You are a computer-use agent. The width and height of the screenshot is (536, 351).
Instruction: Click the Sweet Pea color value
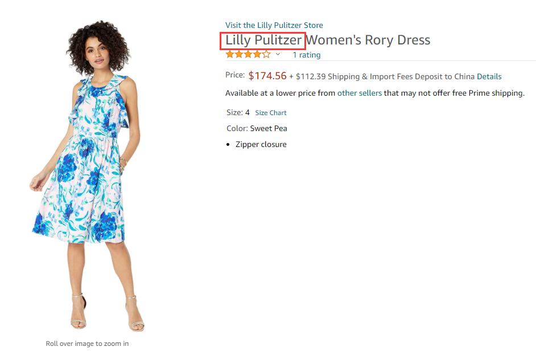[269, 128]
